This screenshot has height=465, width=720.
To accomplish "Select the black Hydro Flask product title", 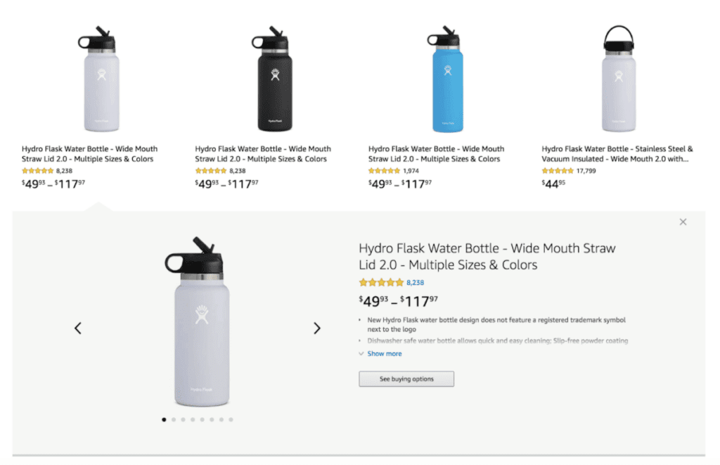I will (262, 153).
